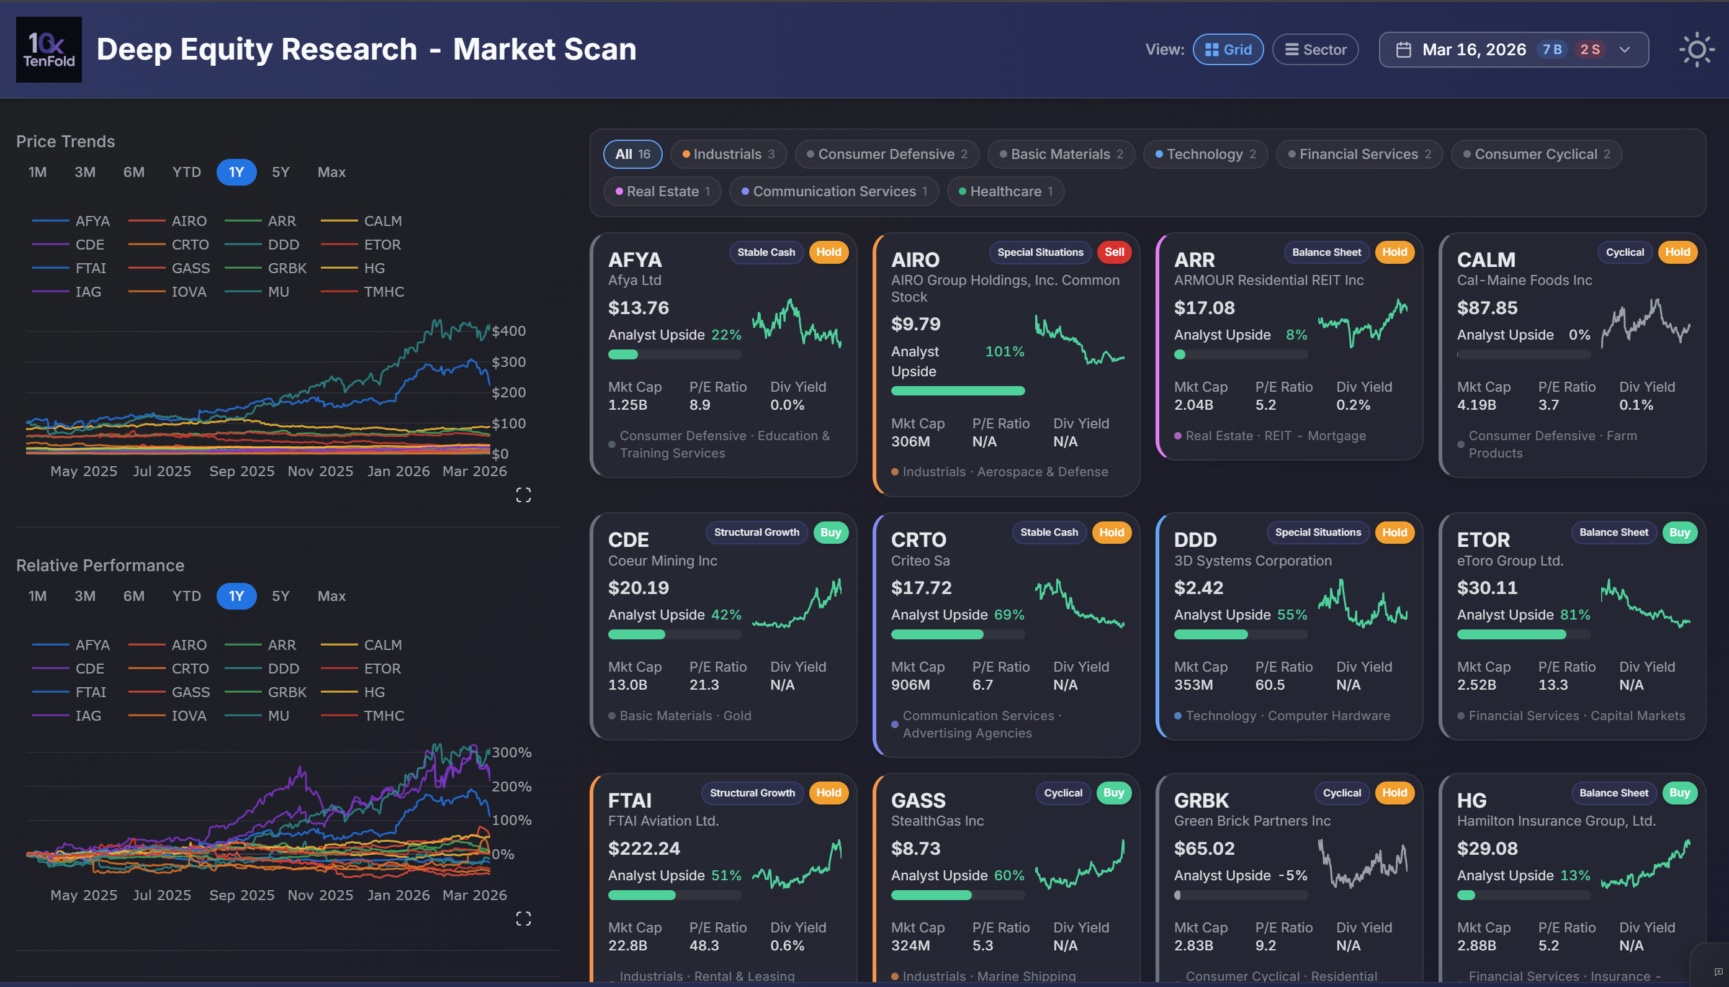Image resolution: width=1729 pixels, height=987 pixels.
Task: Select YTD range in Relative Performance
Action: [186, 596]
